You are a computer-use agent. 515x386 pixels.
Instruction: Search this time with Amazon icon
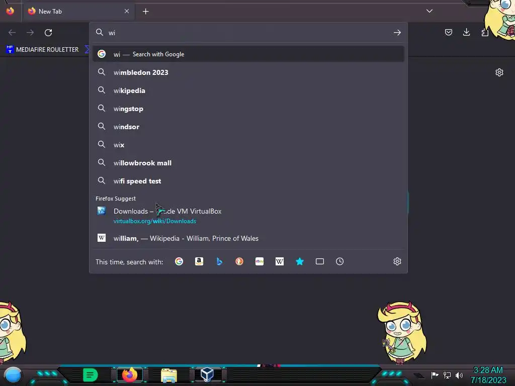199,261
